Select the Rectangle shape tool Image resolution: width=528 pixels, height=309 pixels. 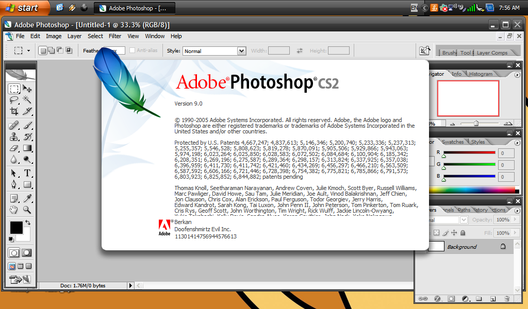[27, 184]
